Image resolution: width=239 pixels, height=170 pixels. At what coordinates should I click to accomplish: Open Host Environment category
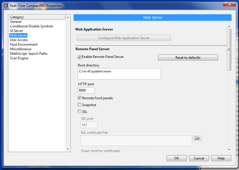tap(24, 44)
